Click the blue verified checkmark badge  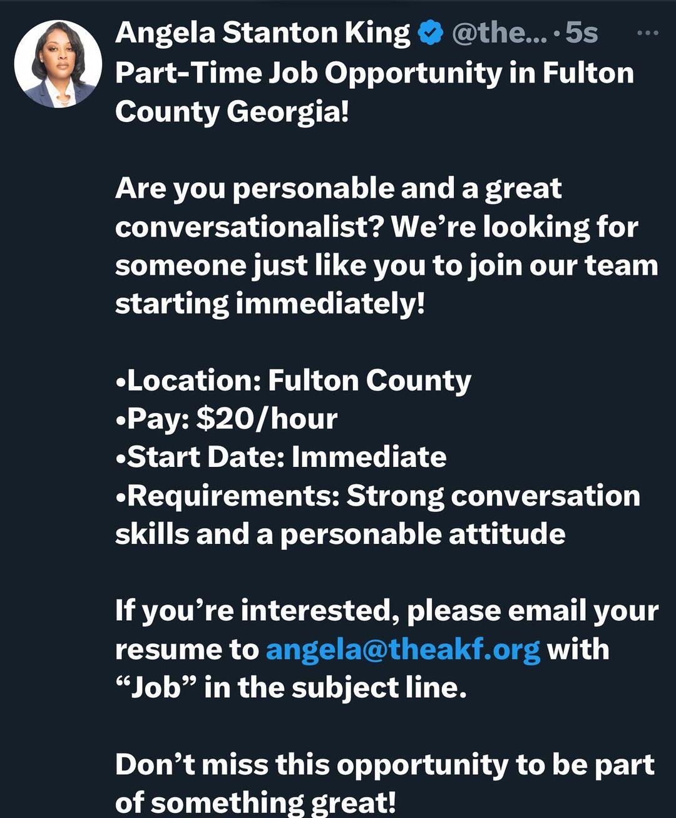tap(430, 33)
